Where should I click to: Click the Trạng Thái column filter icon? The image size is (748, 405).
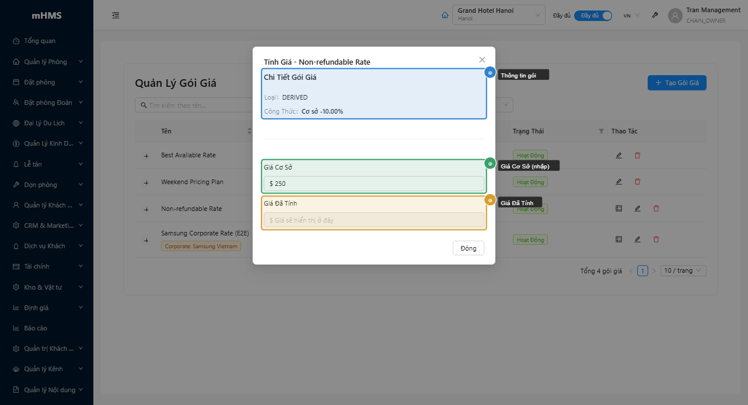click(602, 131)
